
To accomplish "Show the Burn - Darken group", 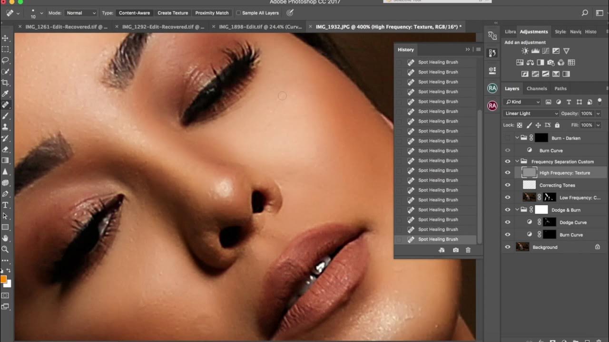I will [508, 138].
